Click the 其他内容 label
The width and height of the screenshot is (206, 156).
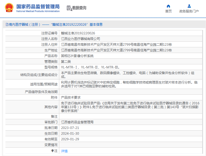51,107
